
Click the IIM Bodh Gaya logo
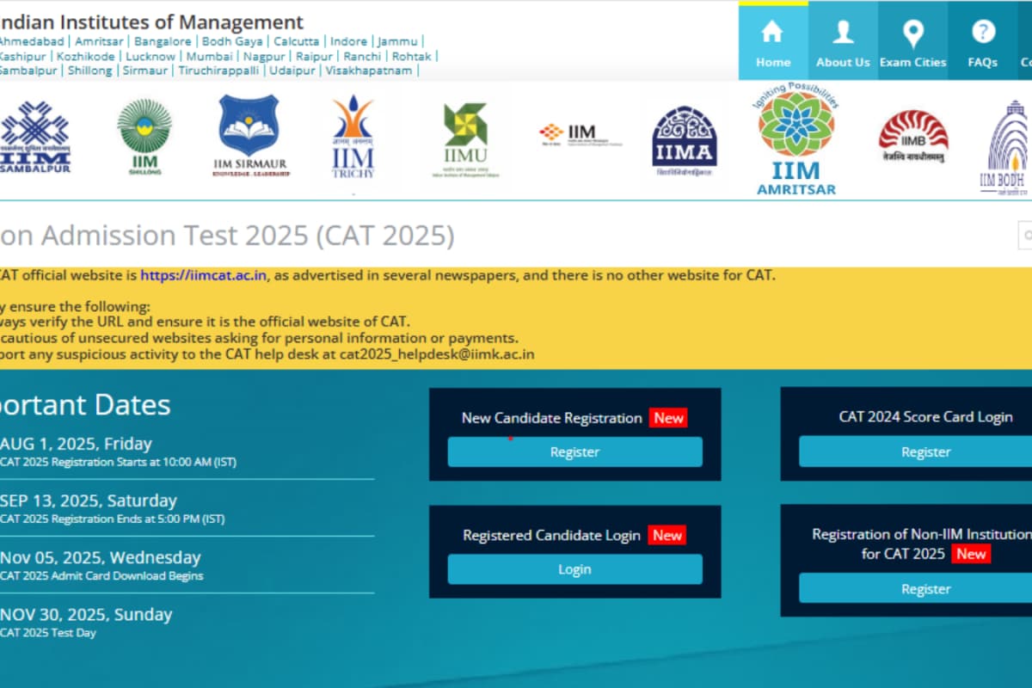(1006, 147)
